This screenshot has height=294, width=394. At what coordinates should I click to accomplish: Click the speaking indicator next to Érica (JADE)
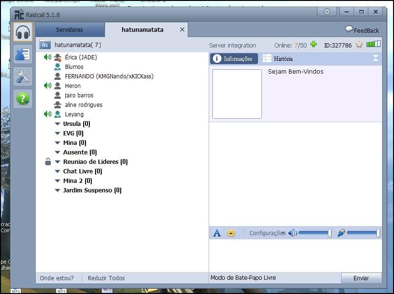(48, 57)
